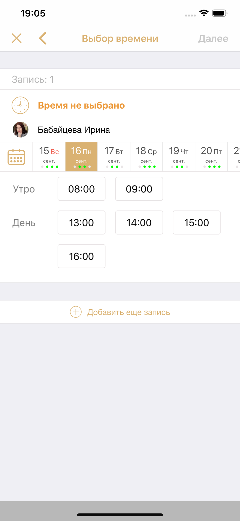
Task: Tap the clock icon near time status
Action: [20, 105]
